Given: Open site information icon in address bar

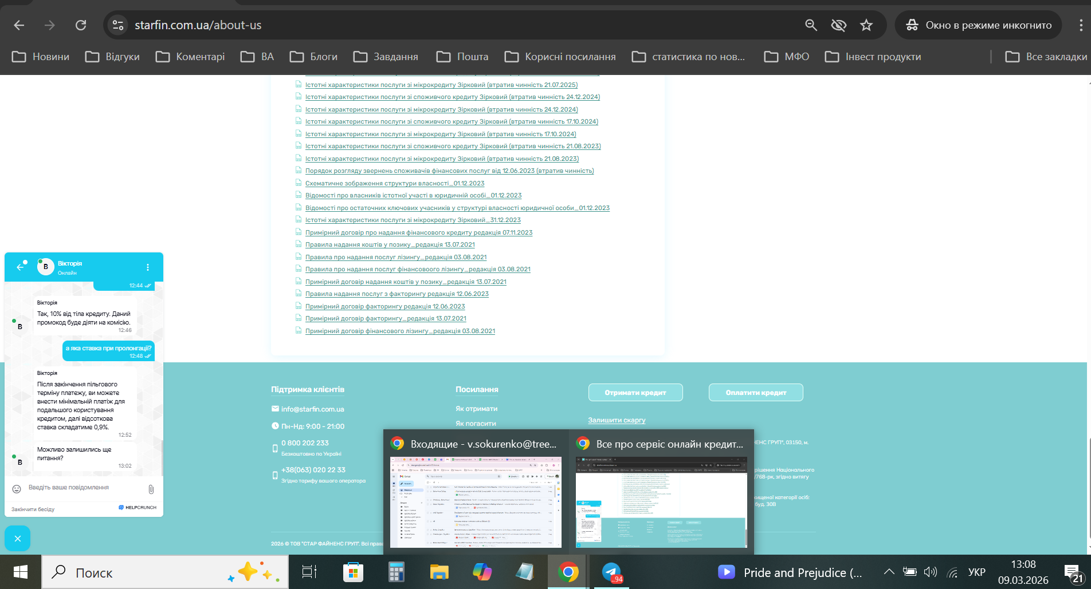Looking at the screenshot, I should [118, 25].
